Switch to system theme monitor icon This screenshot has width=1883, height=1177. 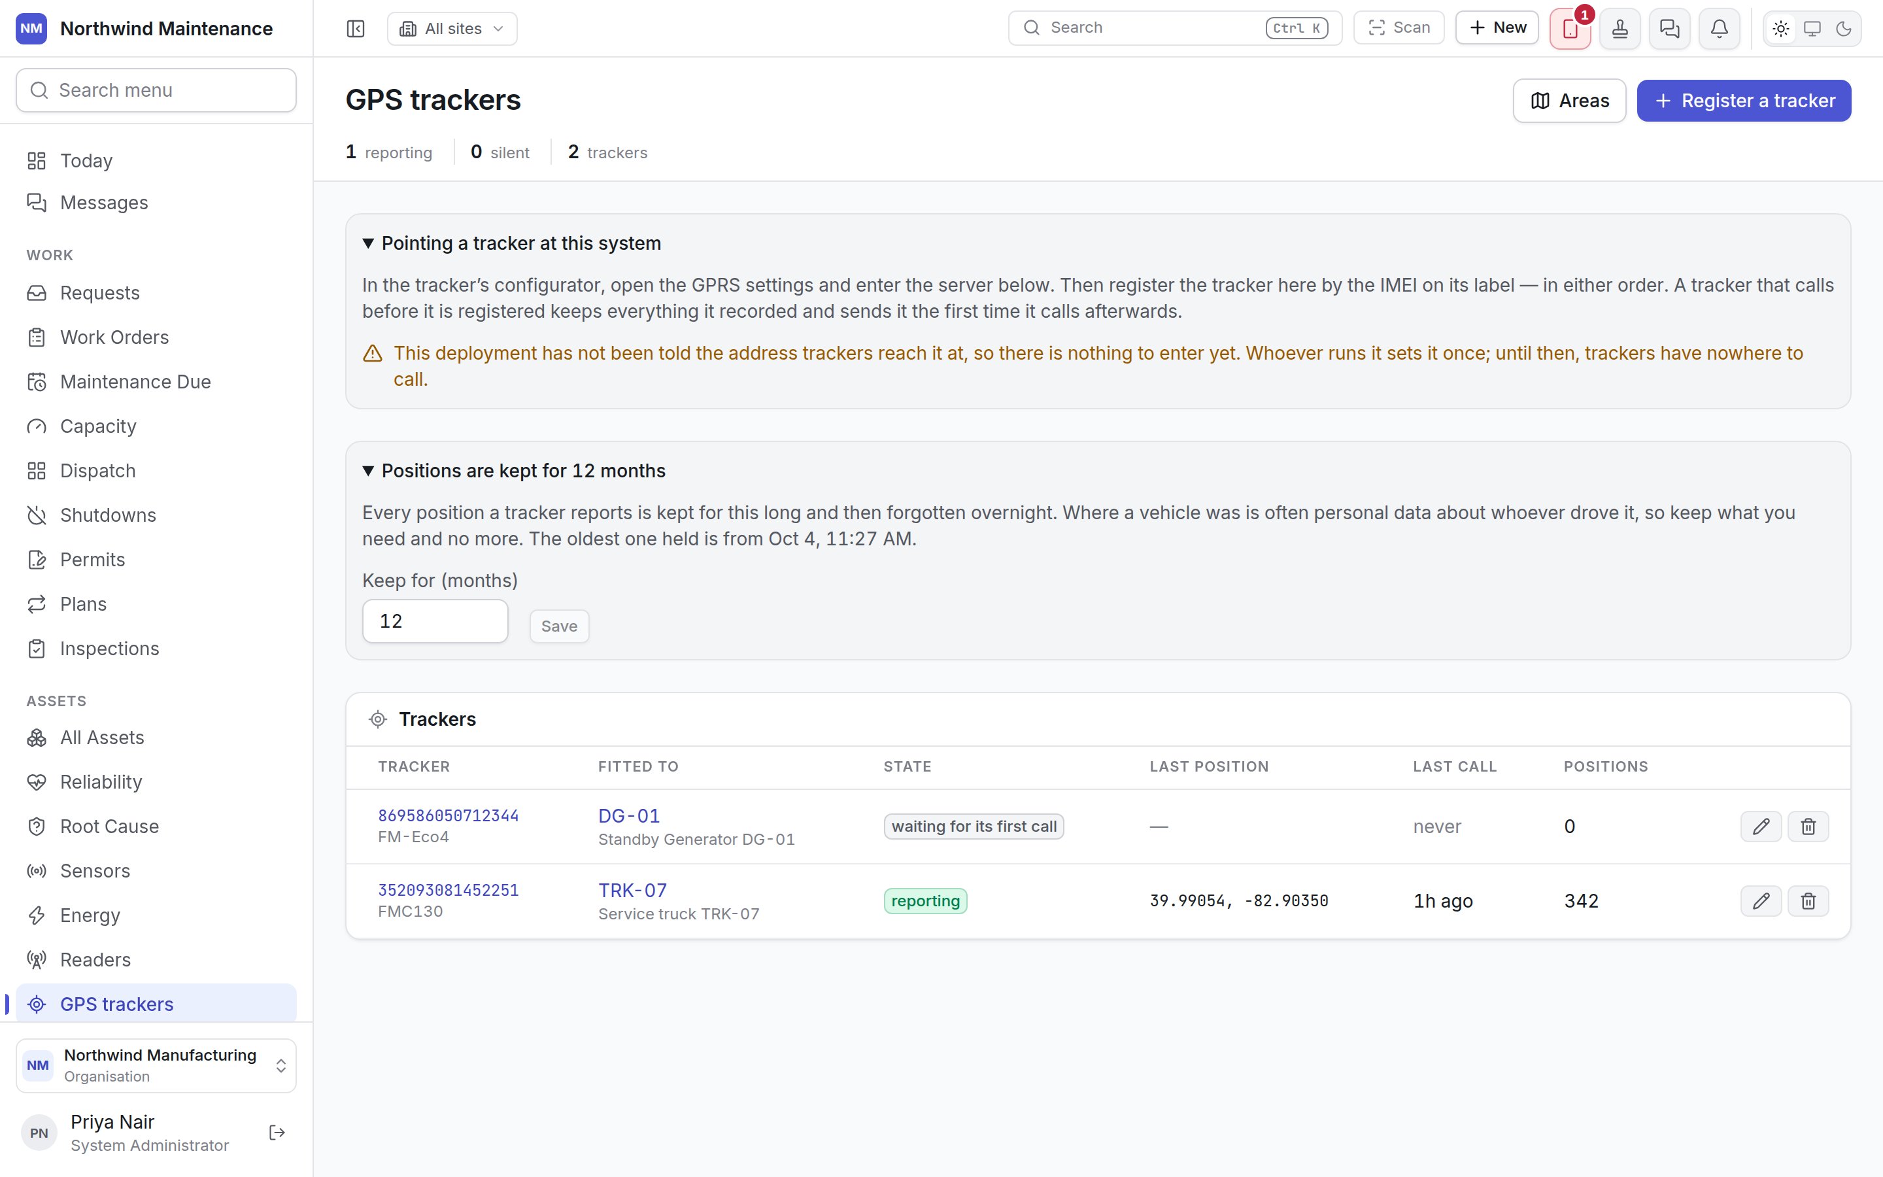tap(1812, 29)
